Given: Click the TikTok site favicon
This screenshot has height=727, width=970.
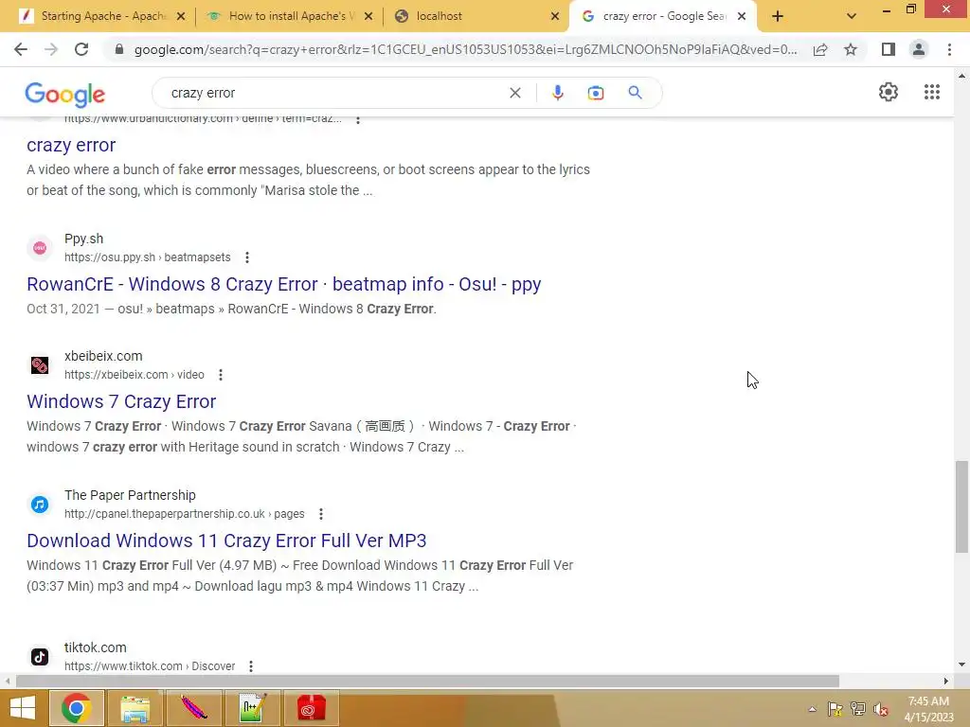Looking at the screenshot, I should pyautogui.click(x=40, y=657).
